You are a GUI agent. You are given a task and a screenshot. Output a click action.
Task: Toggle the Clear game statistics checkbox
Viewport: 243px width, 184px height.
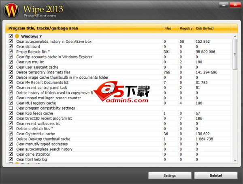tap(11, 154)
